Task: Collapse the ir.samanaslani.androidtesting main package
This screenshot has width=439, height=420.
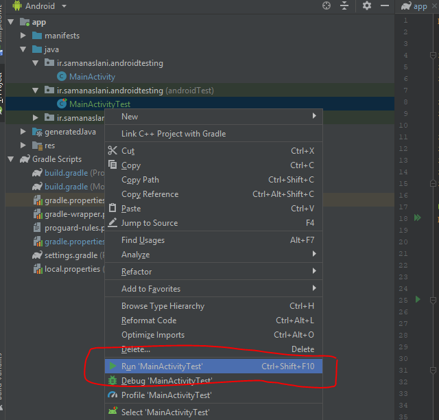Action: coord(36,63)
